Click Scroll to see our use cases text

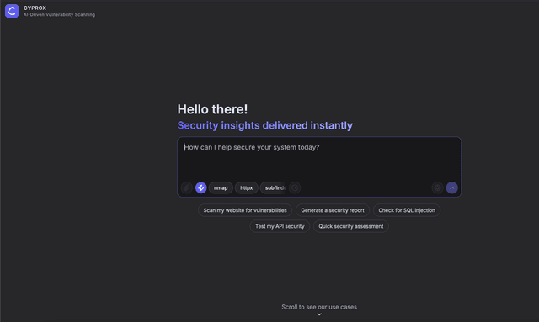(x=319, y=307)
